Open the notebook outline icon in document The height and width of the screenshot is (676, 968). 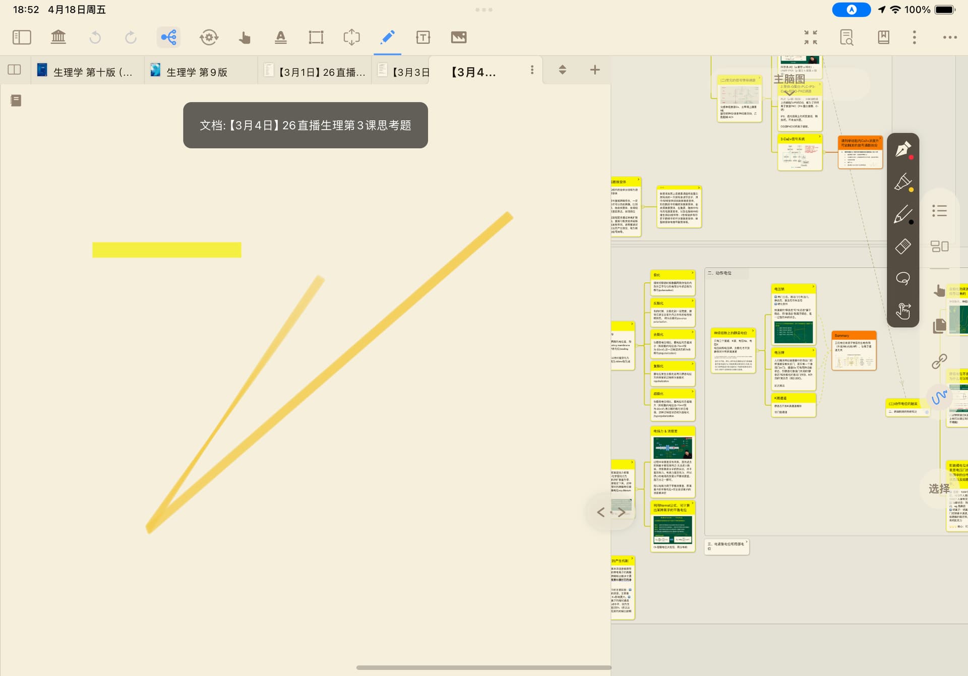[x=16, y=100]
